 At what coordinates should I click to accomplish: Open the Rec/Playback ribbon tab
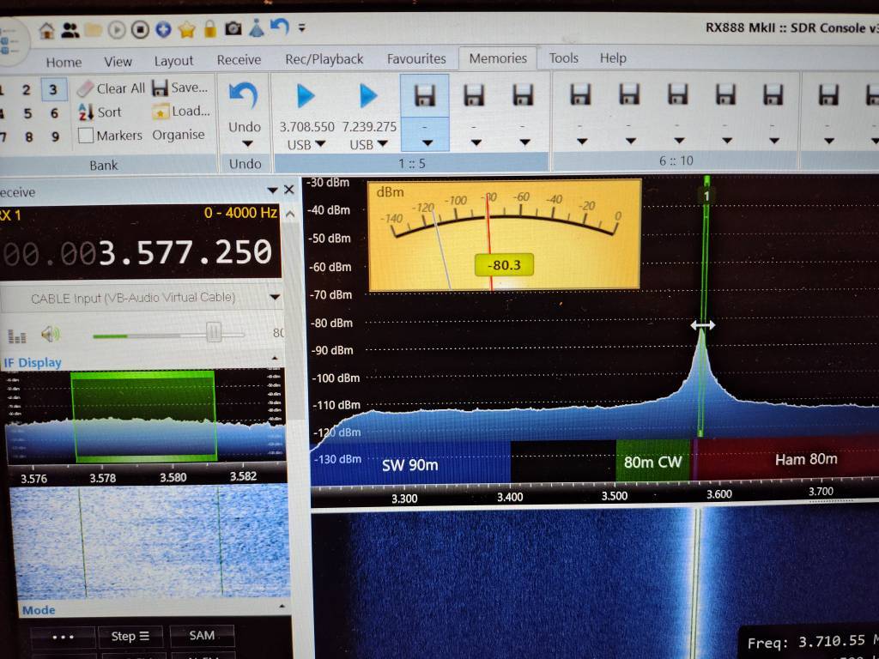(x=324, y=59)
